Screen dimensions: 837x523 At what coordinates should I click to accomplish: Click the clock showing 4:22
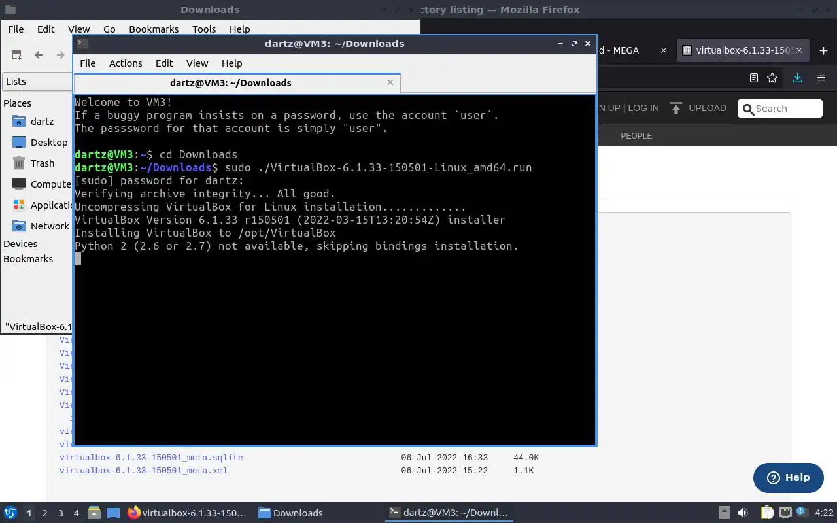click(825, 513)
